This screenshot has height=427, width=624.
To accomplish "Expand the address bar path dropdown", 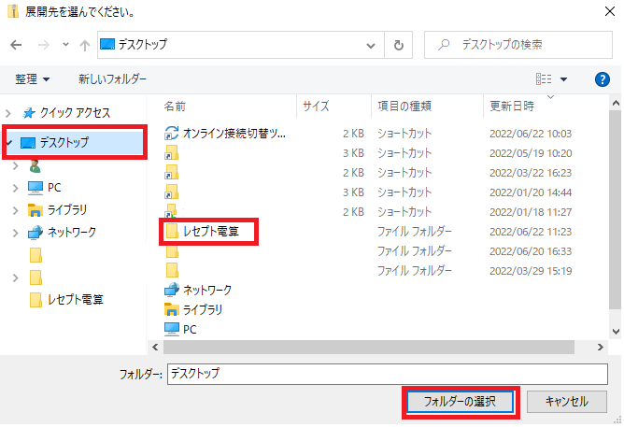I will point(371,46).
